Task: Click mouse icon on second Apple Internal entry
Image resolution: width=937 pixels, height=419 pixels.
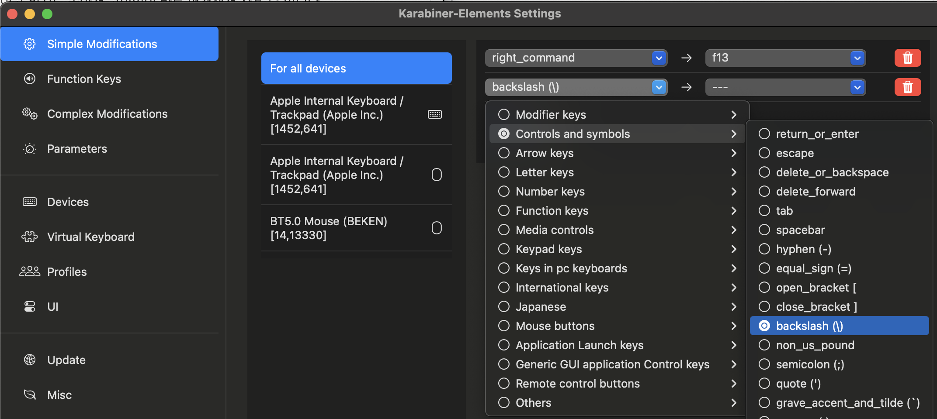Action: tap(437, 175)
